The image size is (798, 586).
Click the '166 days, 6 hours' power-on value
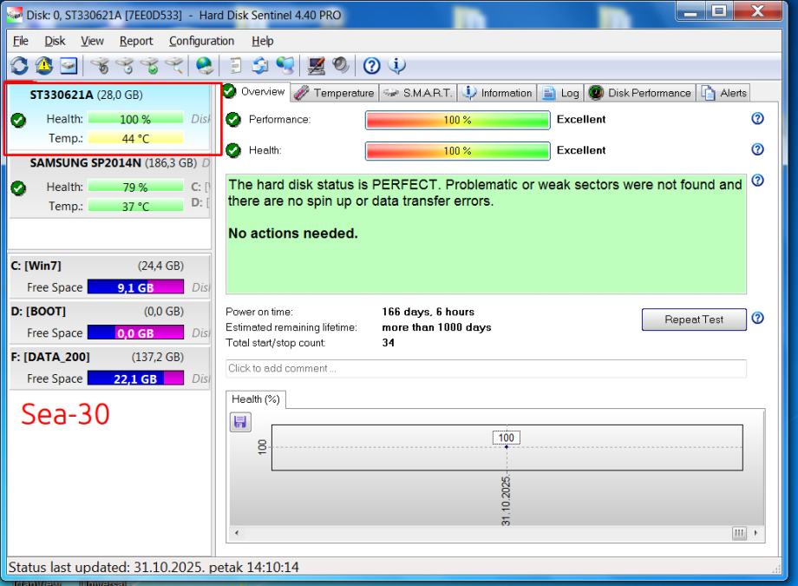[x=428, y=312]
